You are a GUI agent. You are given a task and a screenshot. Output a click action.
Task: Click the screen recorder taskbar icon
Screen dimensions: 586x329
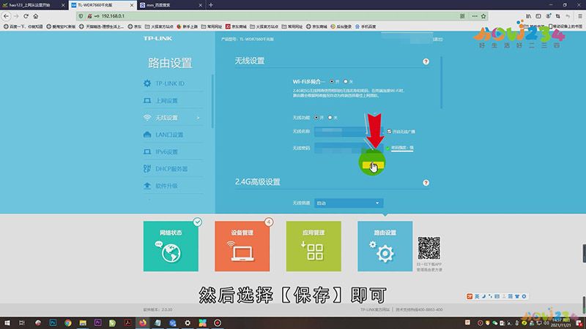[x=218, y=322]
